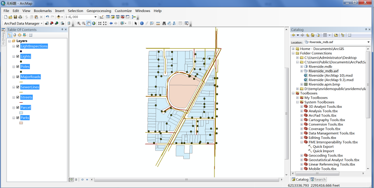The height and width of the screenshot is (188, 374).
Task: Toggle the Parks layer checkbox
Action: click(x=18, y=118)
